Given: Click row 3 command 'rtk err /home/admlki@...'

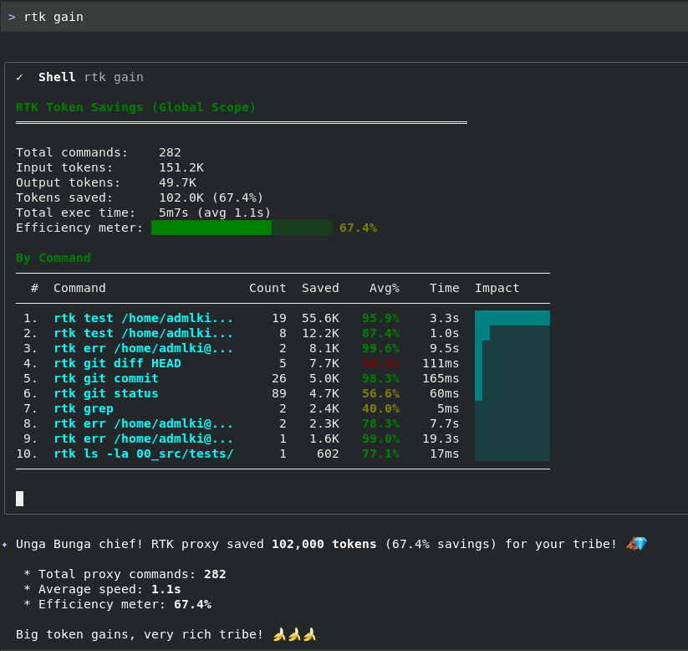Looking at the screenshot, I should click(144, 348).
